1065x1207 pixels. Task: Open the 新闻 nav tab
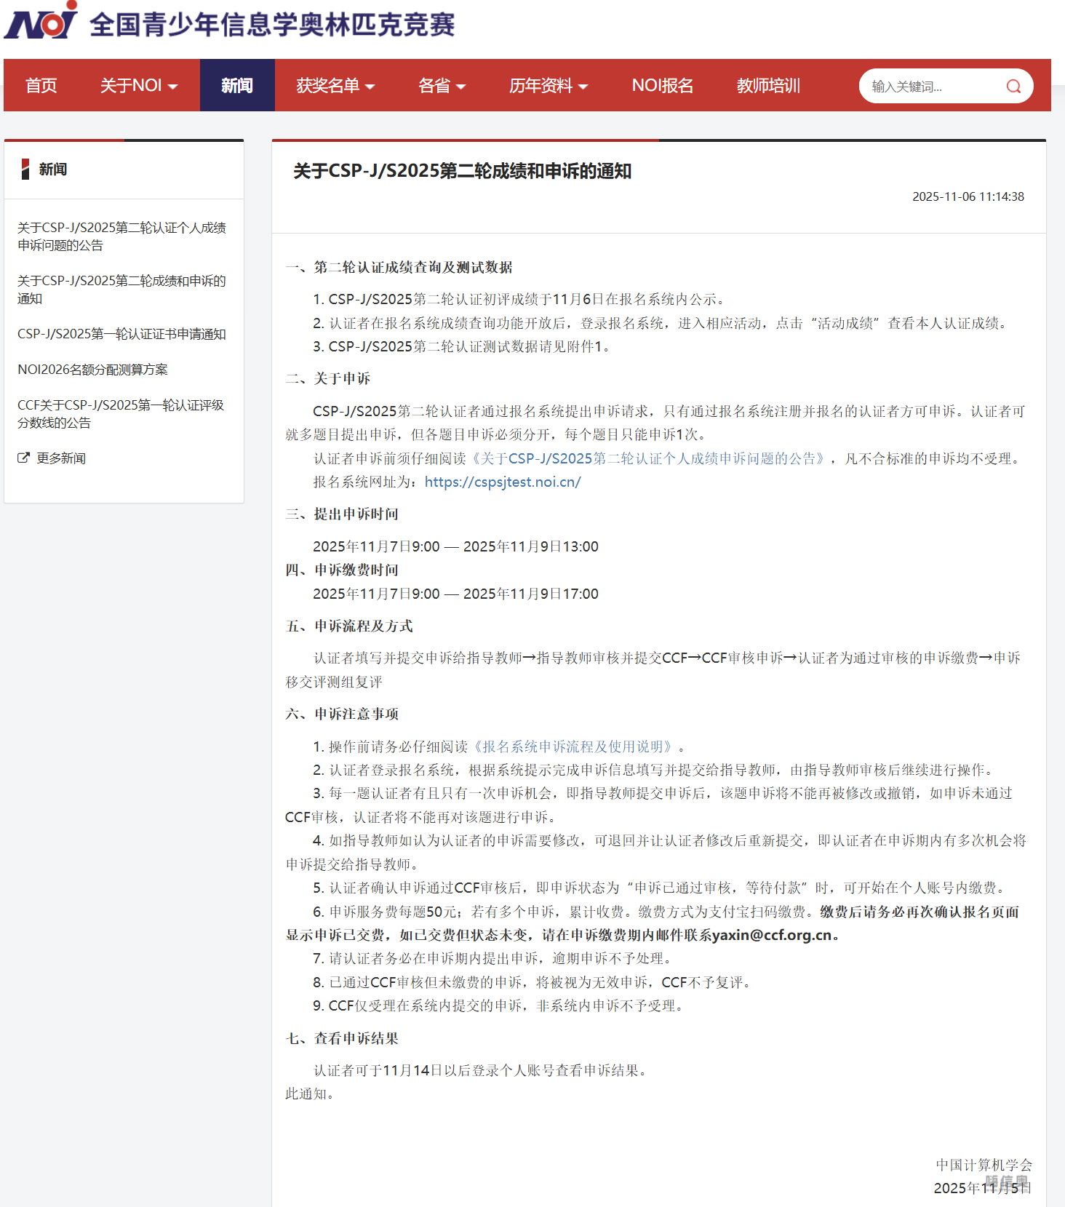pyautogui.click(x=237, y=85)
